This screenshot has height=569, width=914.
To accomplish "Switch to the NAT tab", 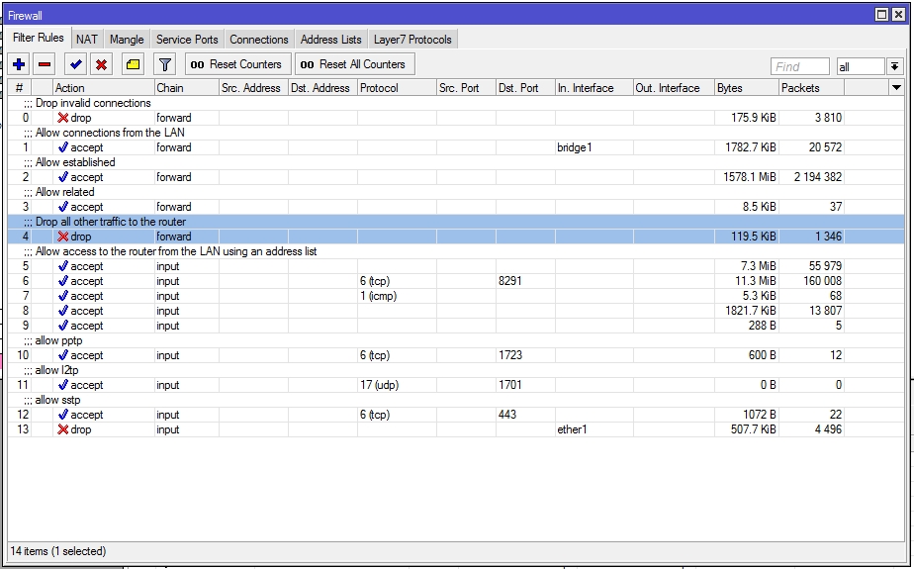I will click(x=87, y=40).
